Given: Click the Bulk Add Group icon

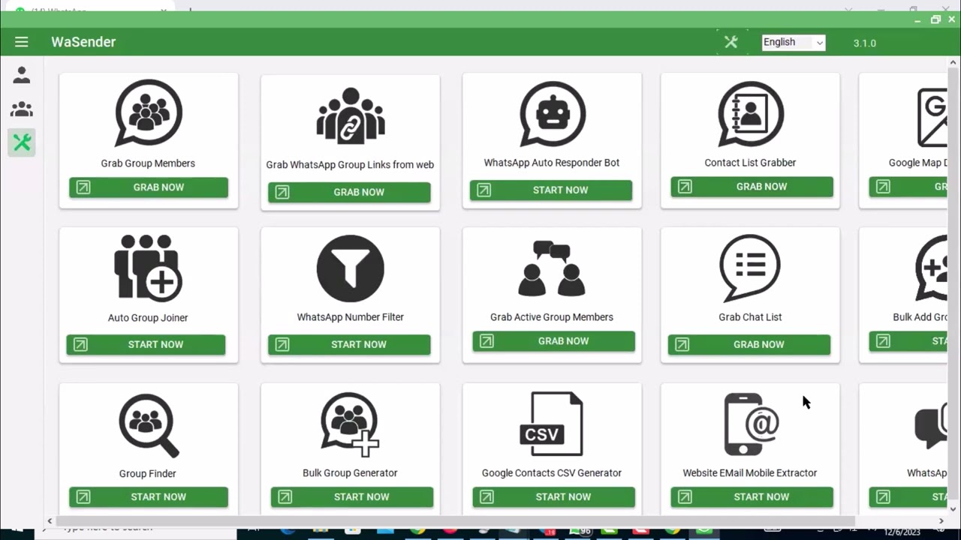Looking at the screenshot, I should 932,268.
